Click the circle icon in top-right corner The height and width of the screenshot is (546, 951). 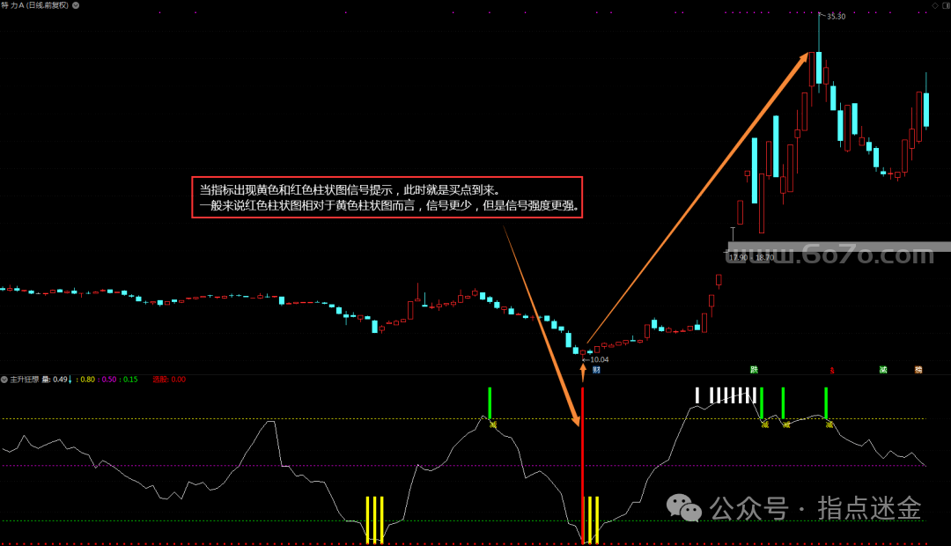(944, 5)
